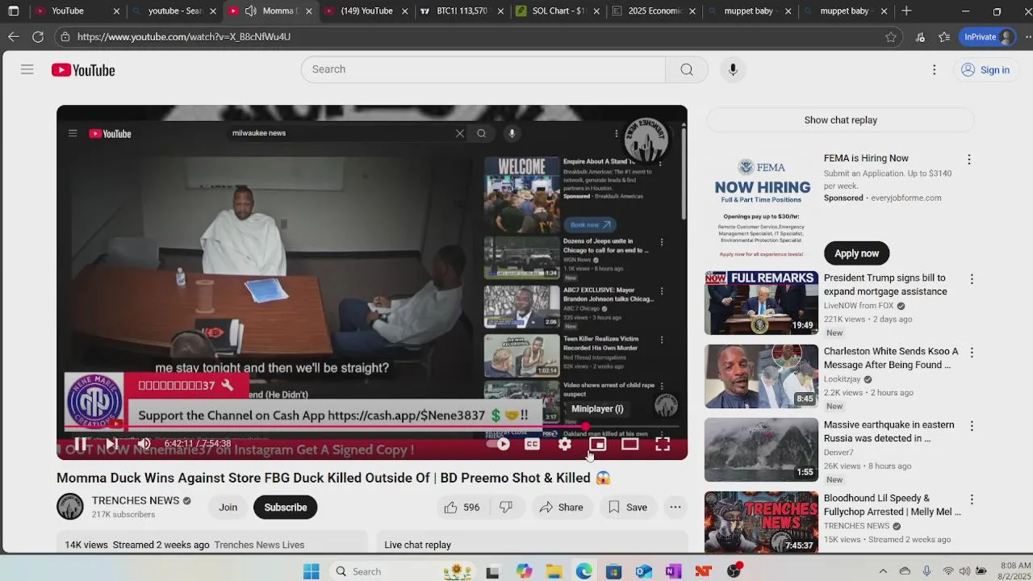The width and height of the screenshot is (1033, 581).
Task: Mute the video player volume
Action: click(x=144, y=444)
